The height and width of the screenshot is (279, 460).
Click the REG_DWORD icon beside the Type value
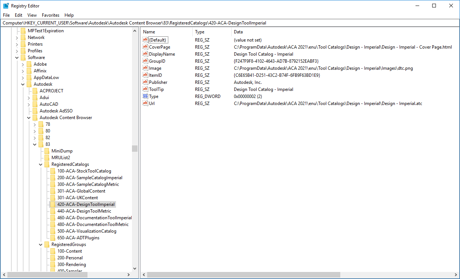tap(145, 96)
